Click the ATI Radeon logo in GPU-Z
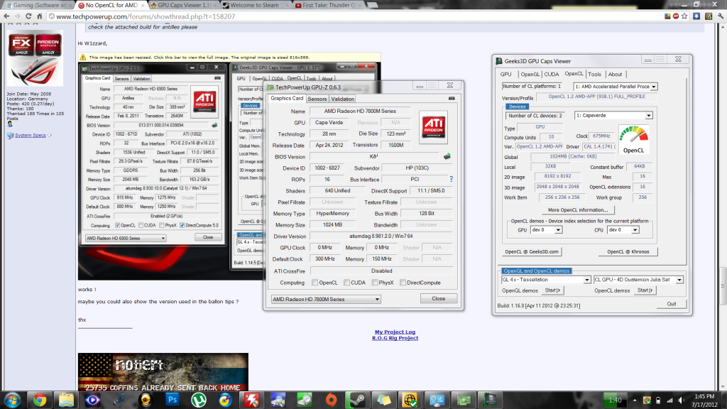 click(x=434, y=127)
